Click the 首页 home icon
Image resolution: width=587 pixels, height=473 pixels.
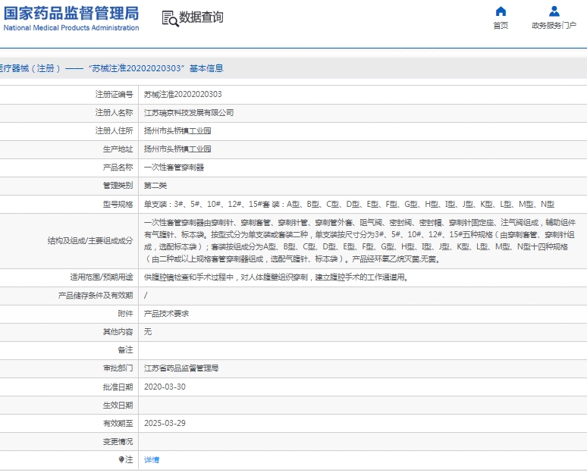tap(501, 11)
